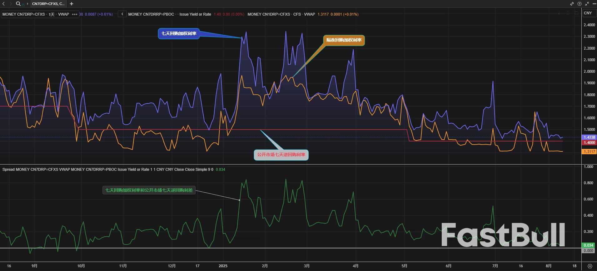Click the link chain icon

point(572,4)
